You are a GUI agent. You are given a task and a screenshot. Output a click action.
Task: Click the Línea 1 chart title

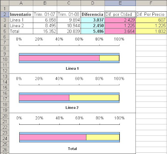tap(72, 68)
